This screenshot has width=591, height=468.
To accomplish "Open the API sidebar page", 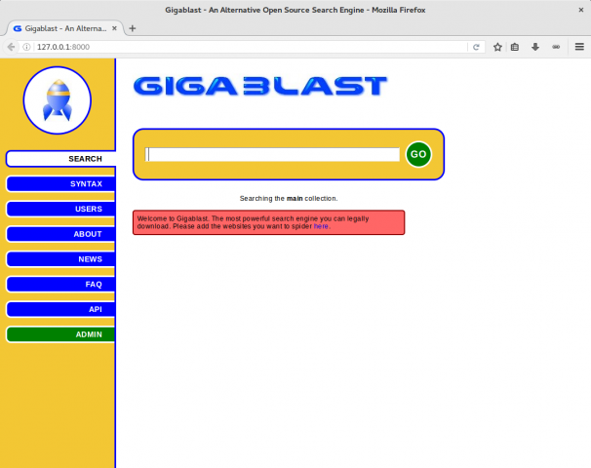I will 61,309.
